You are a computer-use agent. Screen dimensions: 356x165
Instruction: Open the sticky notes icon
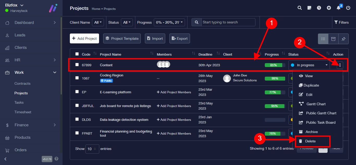[x=309, y=8]
